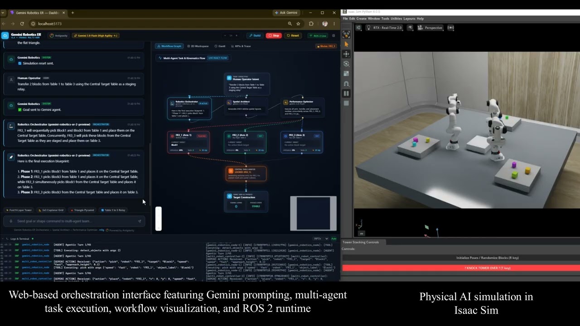Viewport: 580px width, 326px height.
Task: Select the Table 1 to 3 Relay preset chip
Action: click(x=113, y=210)
